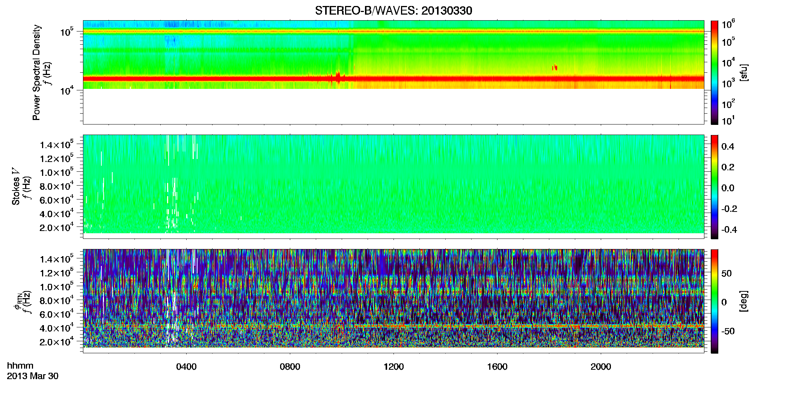Click the phi RTN degree colorbar
The width and height of the screenshot is (787, 405).
[715, 301]
